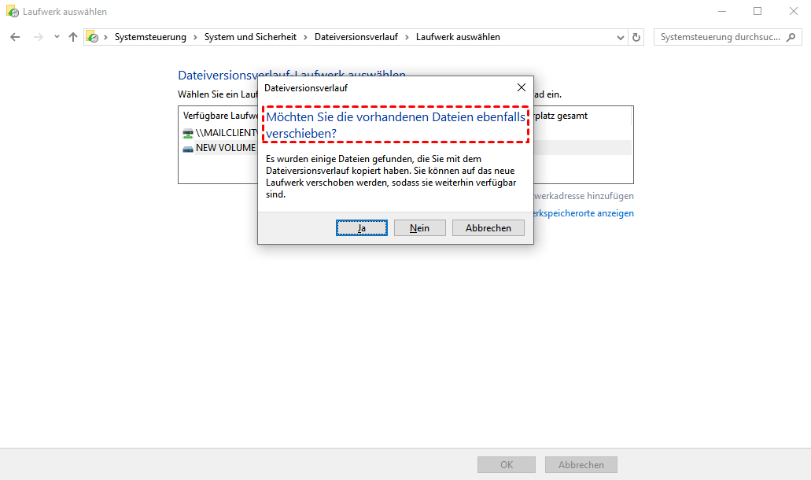
Task: Click the Forward navigation arrow
Action: click(37, 37)
